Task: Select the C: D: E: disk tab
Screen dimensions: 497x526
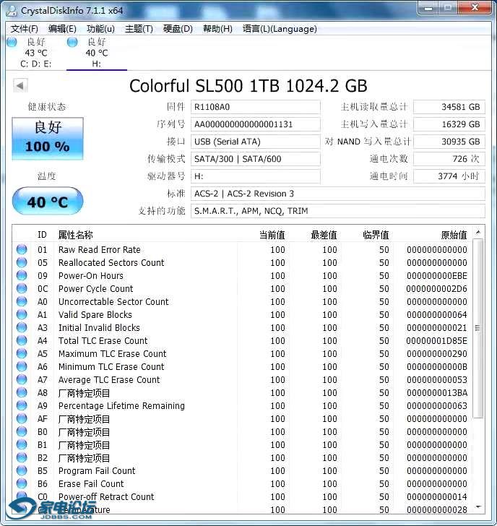Action: [x=36, y=53]
